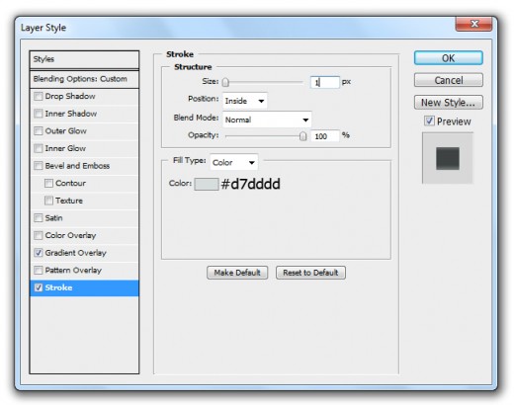This screenshot has width=514, height=405.
Task: Select the Stroke item in the styles list
Action: 84,287
